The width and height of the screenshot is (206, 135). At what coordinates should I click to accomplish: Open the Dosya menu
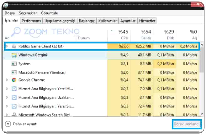tap(10, 13)
